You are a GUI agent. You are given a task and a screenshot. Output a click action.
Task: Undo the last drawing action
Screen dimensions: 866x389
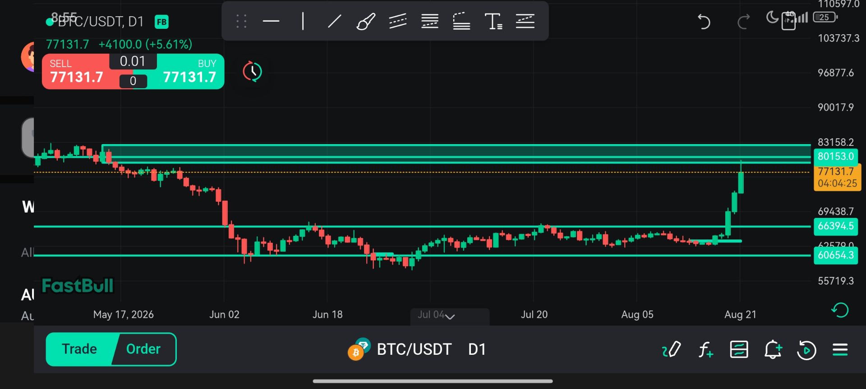704,21
